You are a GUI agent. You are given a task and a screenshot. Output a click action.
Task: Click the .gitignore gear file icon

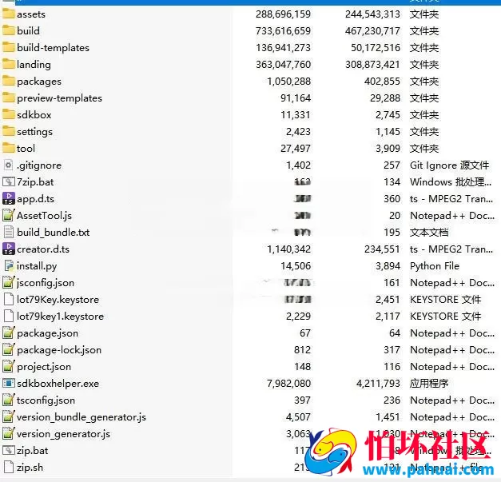[9, 165]
